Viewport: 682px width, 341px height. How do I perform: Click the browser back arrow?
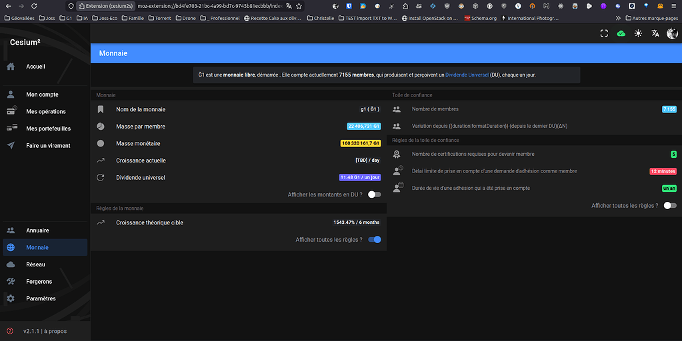tap(8, 5)
